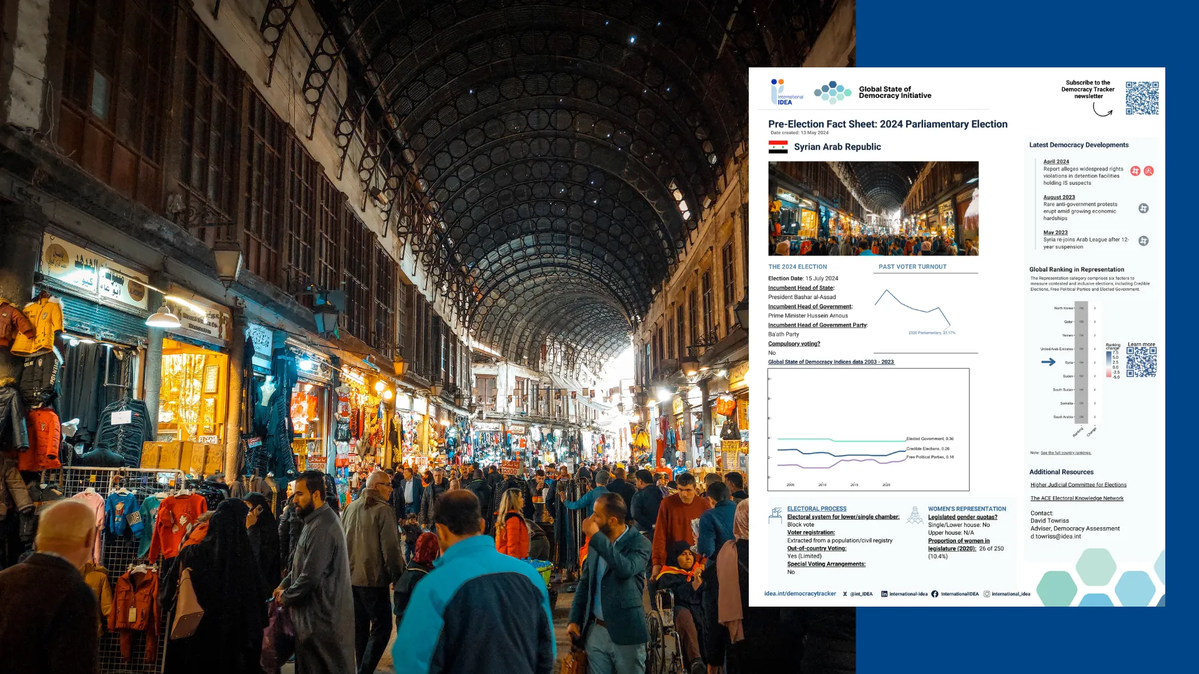Open Higher Judicial Committee for Elections link
Image resolution: width=1199 pixels, height=674 pixels.
click(x=1078, y=485)
